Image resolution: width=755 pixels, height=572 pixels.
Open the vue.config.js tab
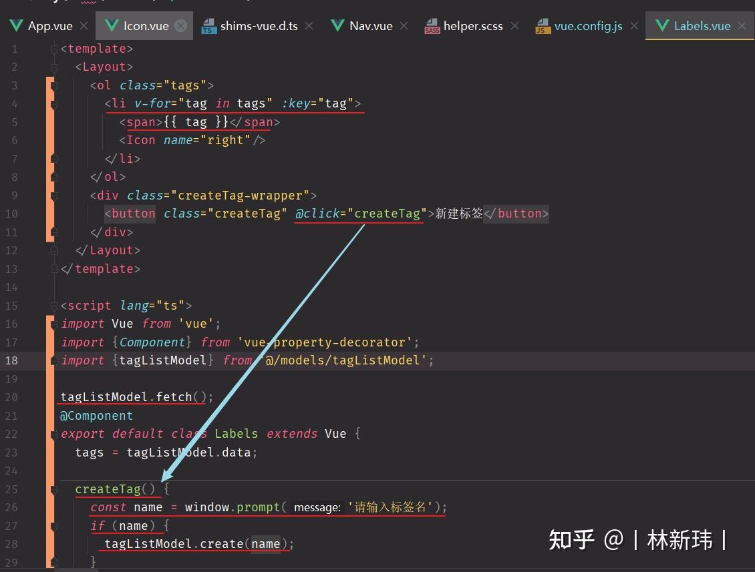point(588,26)
